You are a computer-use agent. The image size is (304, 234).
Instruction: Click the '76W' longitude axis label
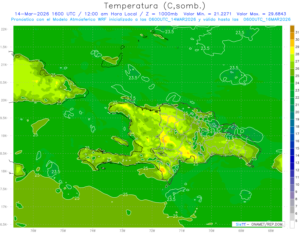tap(33, 231)
